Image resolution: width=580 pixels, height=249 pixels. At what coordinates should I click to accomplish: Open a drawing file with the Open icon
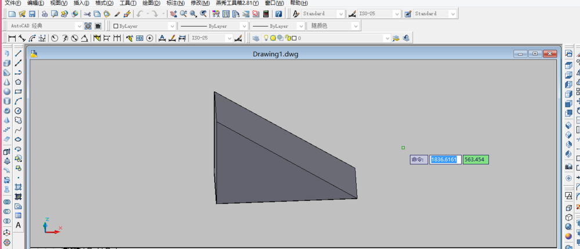coord(22,14)
